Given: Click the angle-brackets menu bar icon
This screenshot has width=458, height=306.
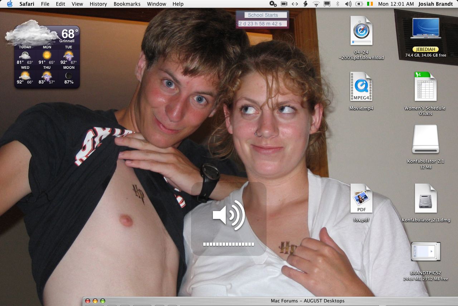Looking at the screenshot, I should click(294, 4).
